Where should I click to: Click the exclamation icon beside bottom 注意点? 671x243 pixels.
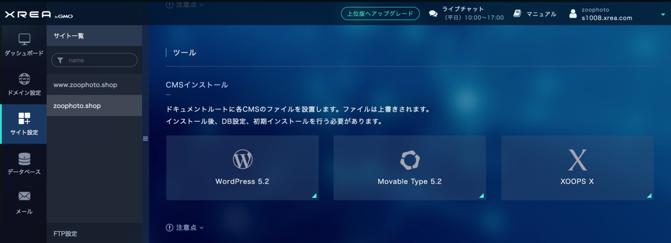[x=169, y=227]
